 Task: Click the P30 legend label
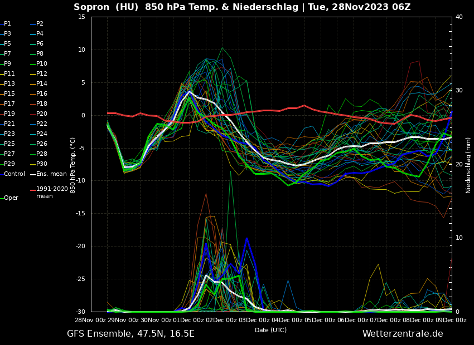pos(42,164)
